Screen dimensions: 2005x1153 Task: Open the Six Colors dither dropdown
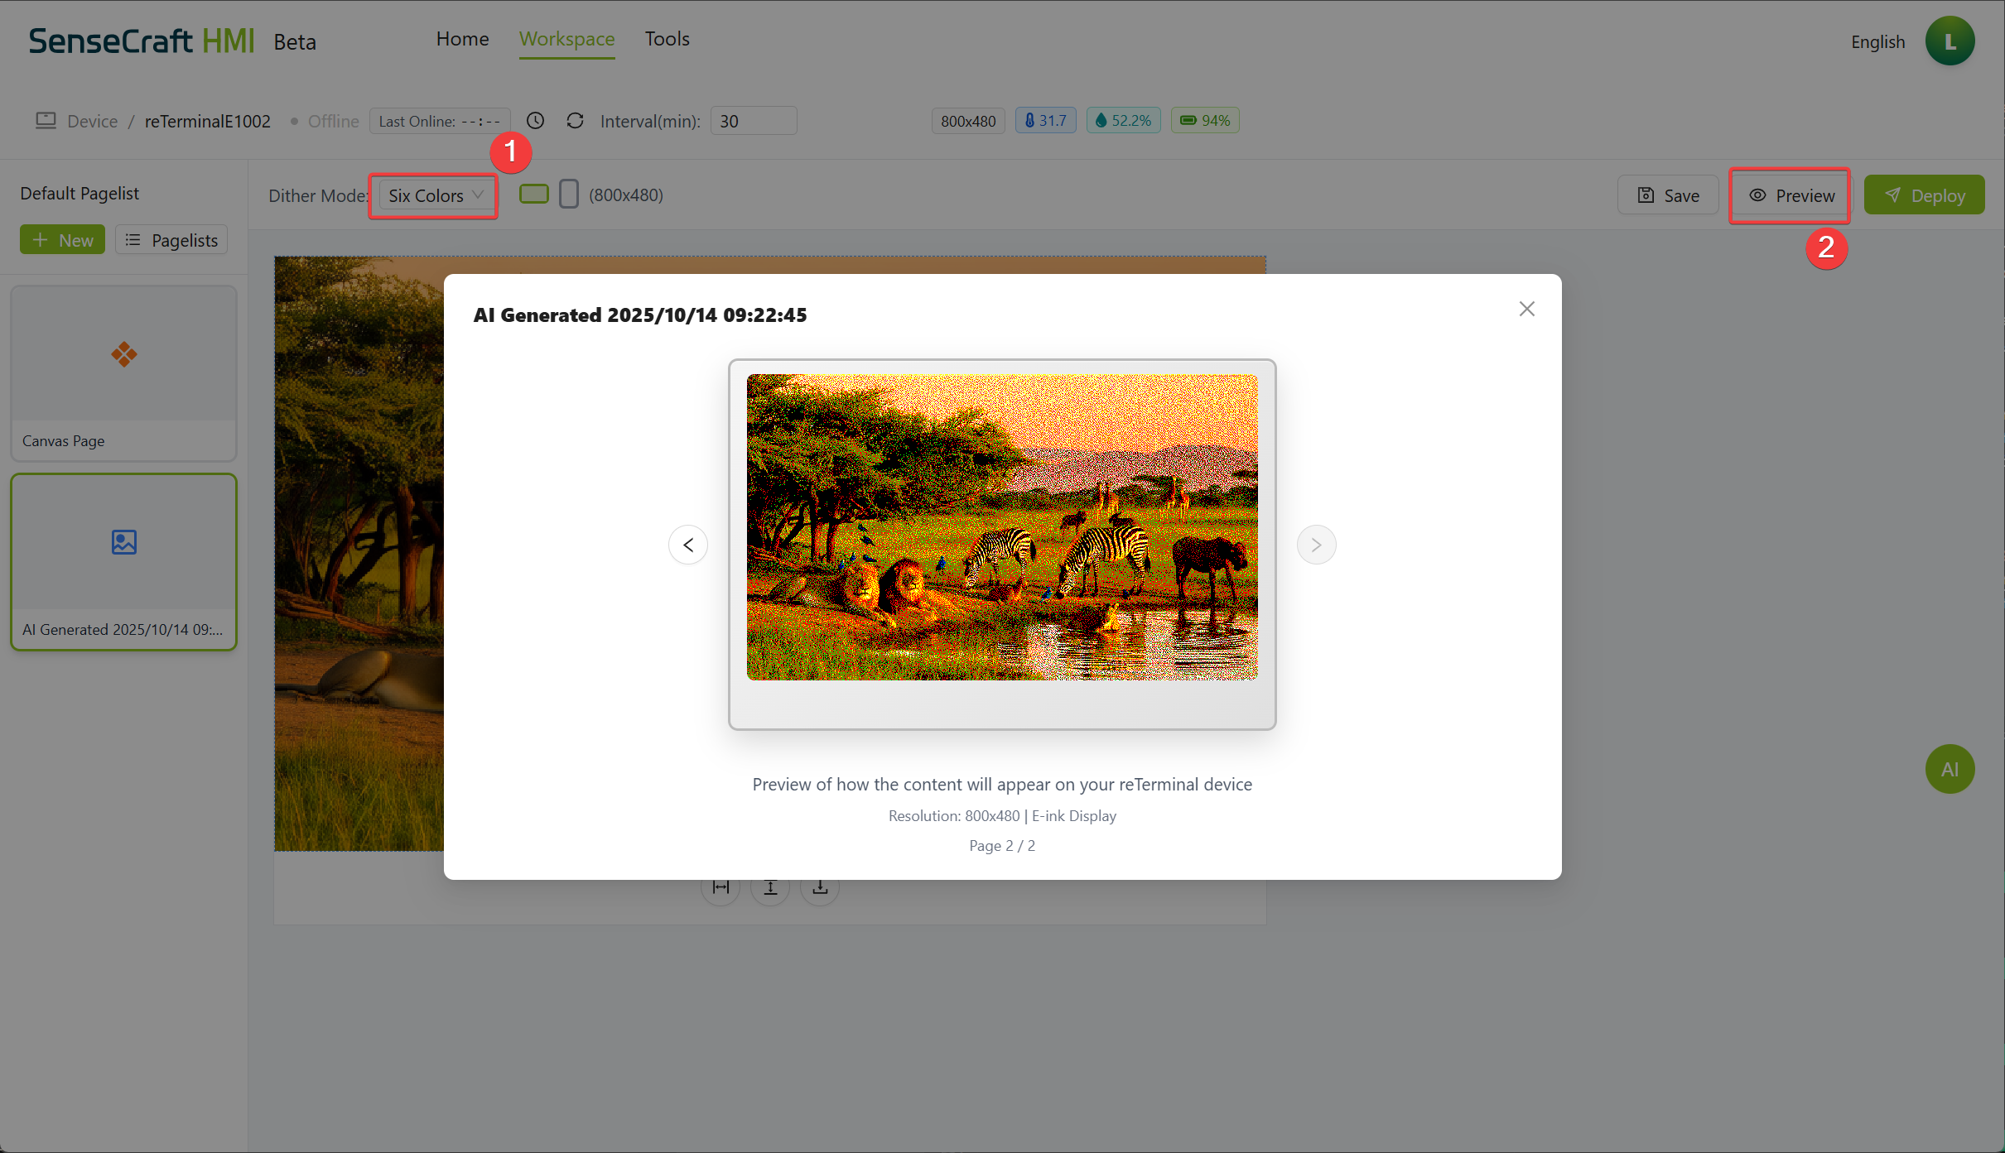tap(435, 195)
